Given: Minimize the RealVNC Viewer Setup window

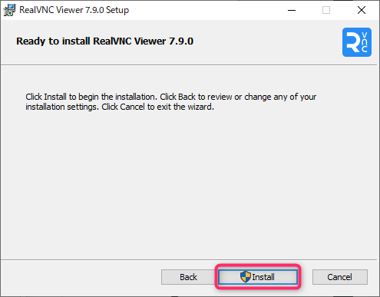Looking at the screenshot, I should pyautogui.click(x=292, y=10).
